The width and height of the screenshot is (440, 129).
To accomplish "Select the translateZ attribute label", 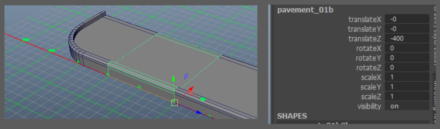I will pos(365,39).
